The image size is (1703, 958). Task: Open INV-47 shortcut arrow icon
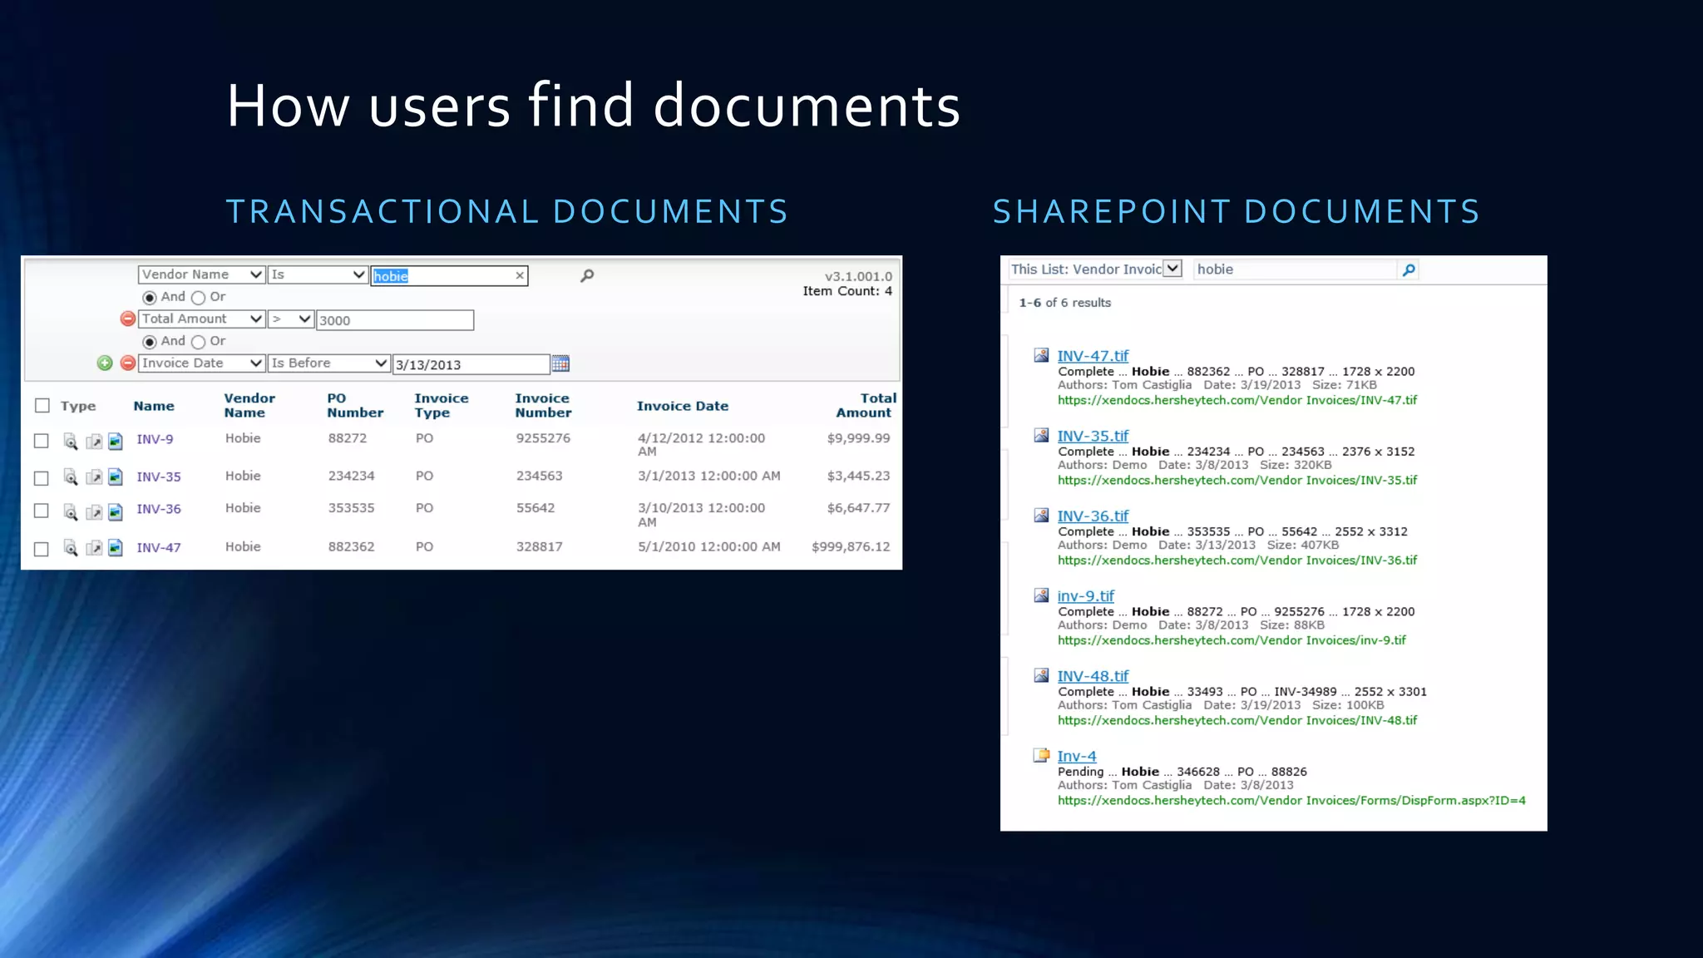click(x=94, y=547)
